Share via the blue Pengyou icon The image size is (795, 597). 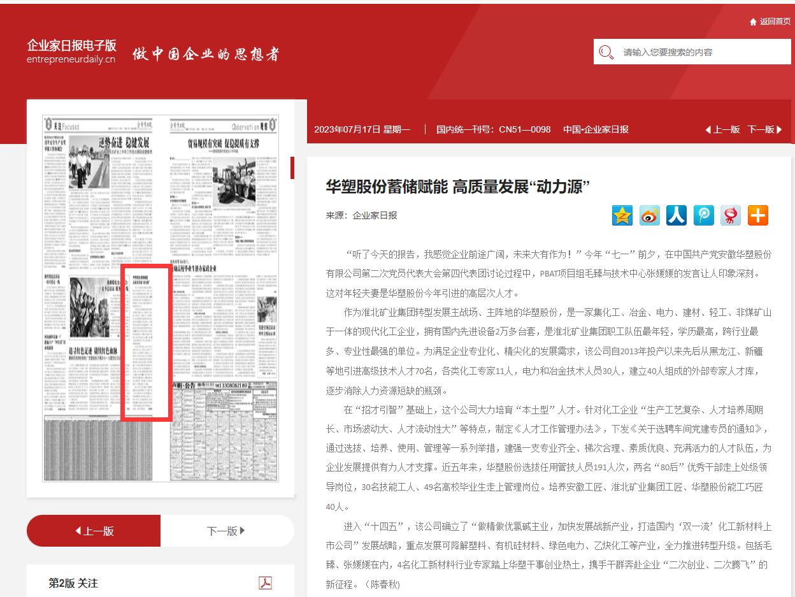tap(704, 215)
